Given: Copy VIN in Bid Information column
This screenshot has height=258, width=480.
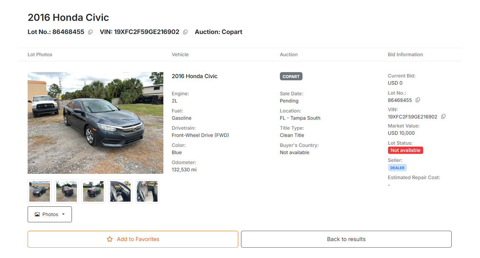Looking at the screenshot, I should 443,116.
